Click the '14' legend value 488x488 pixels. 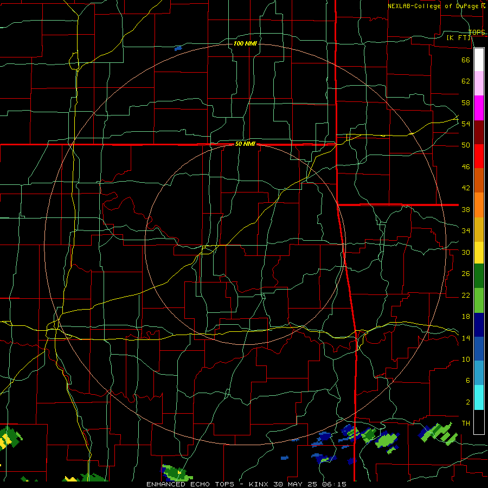[466, 338]
